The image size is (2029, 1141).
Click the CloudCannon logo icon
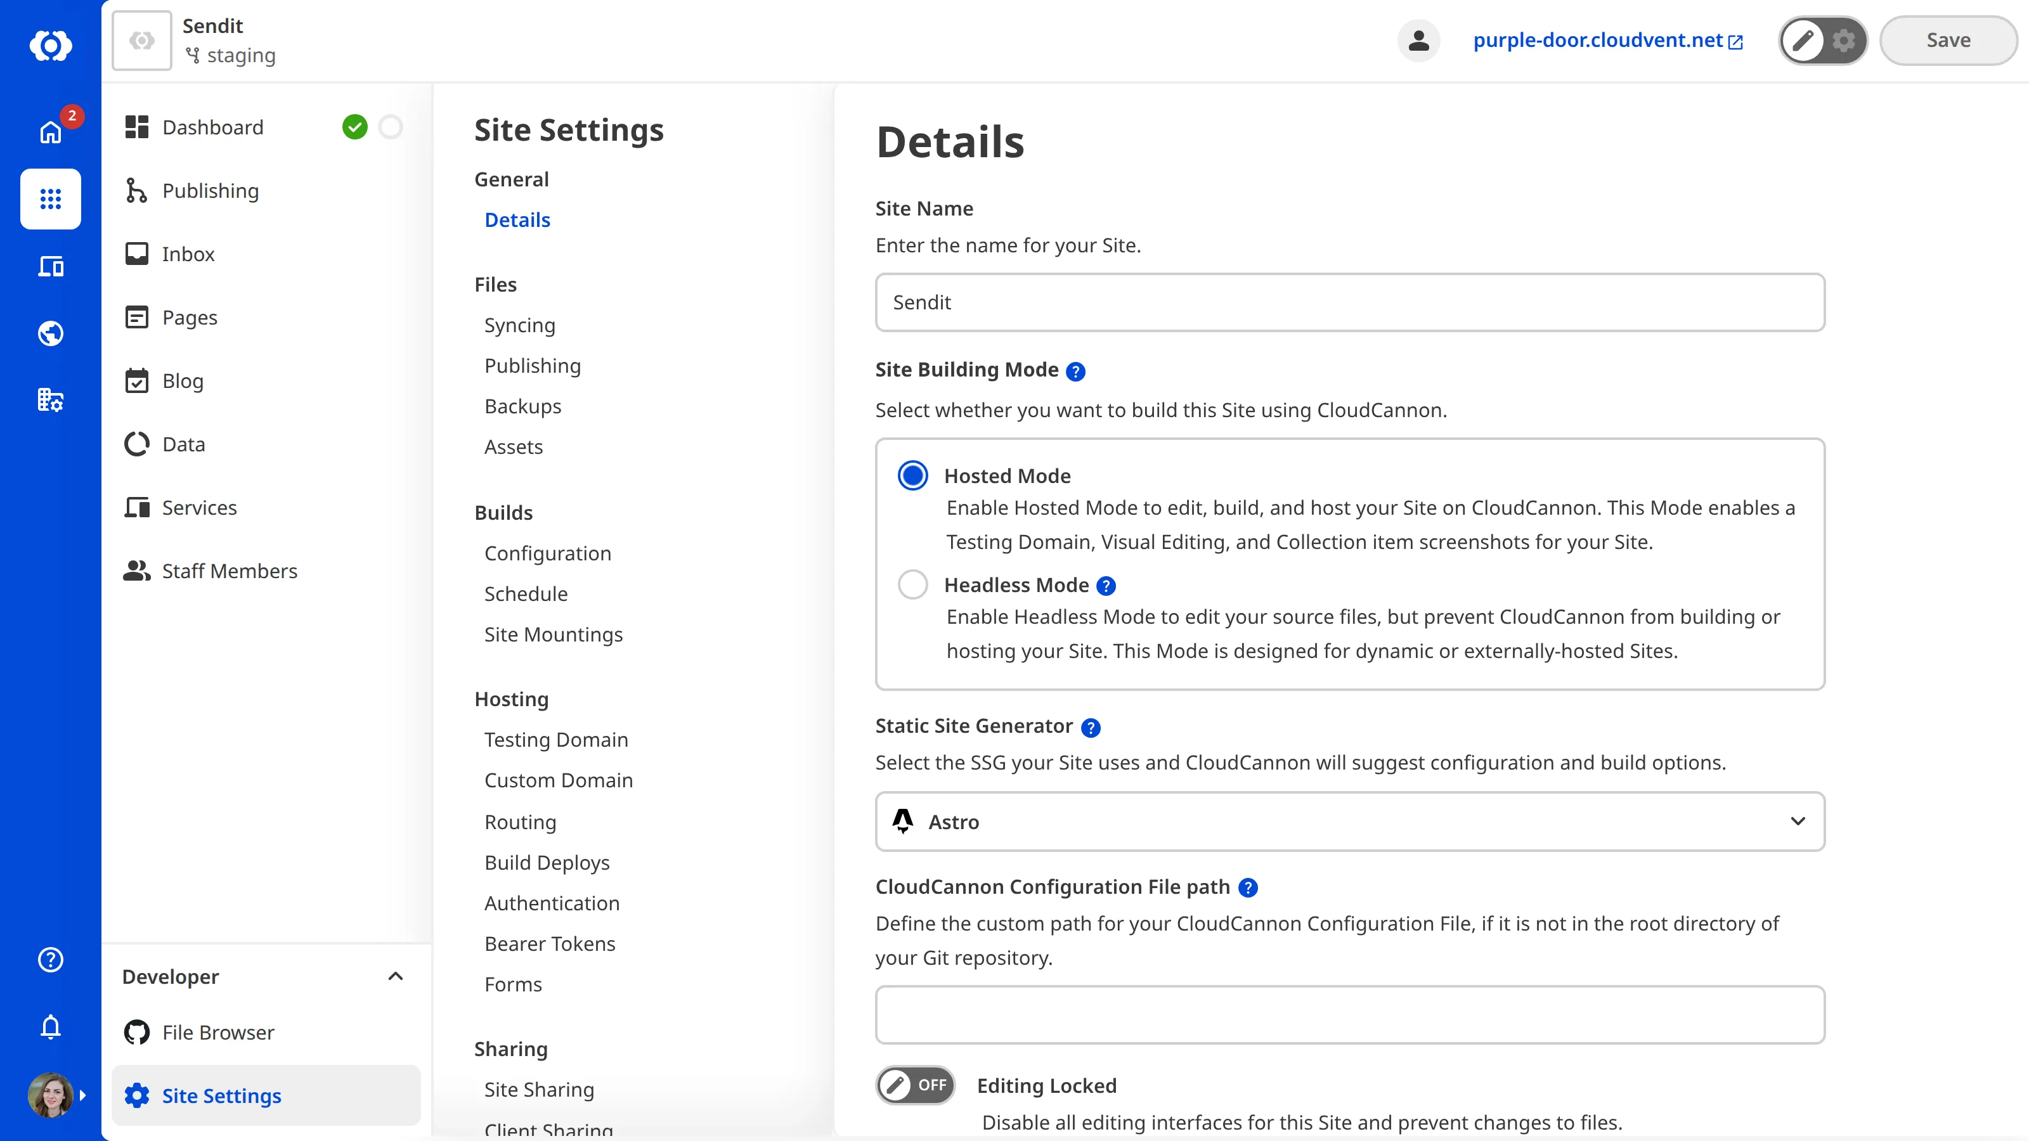pyautogui.click(x=51, y=45)
